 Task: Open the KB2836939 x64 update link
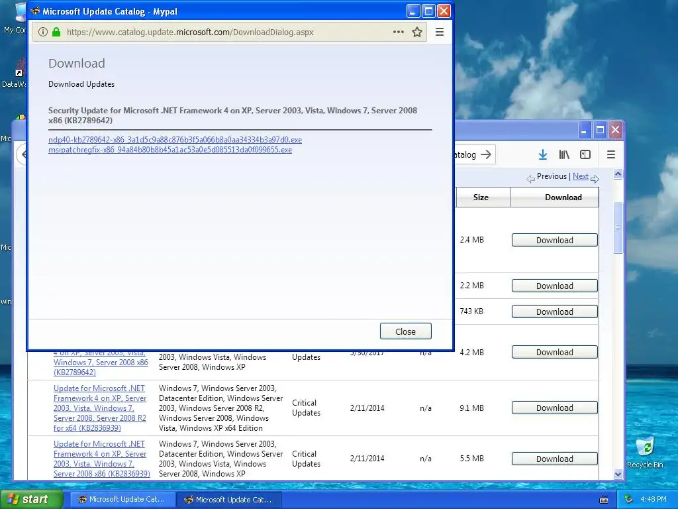[x=100, y=408]
